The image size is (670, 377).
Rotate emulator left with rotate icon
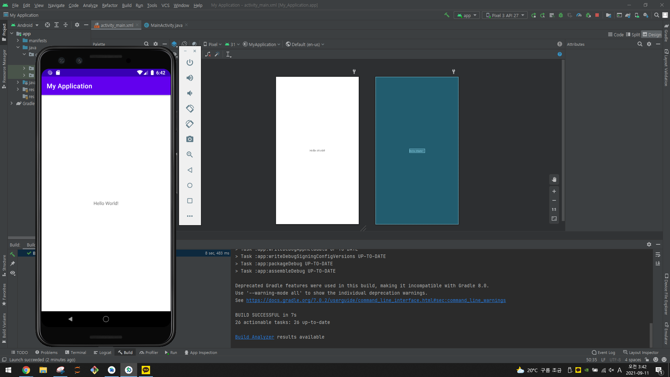click(189, 109)
